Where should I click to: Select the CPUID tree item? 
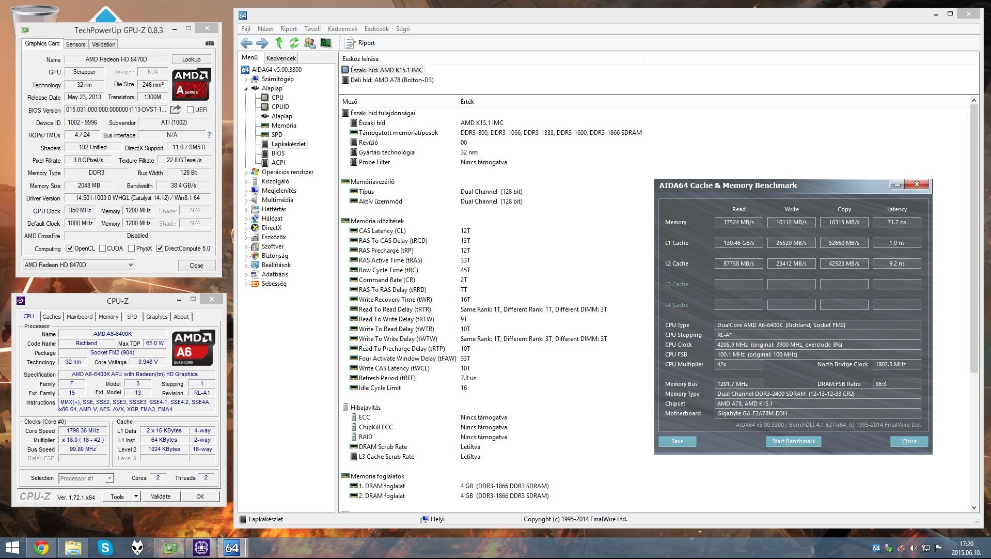[x=280, y=106]
